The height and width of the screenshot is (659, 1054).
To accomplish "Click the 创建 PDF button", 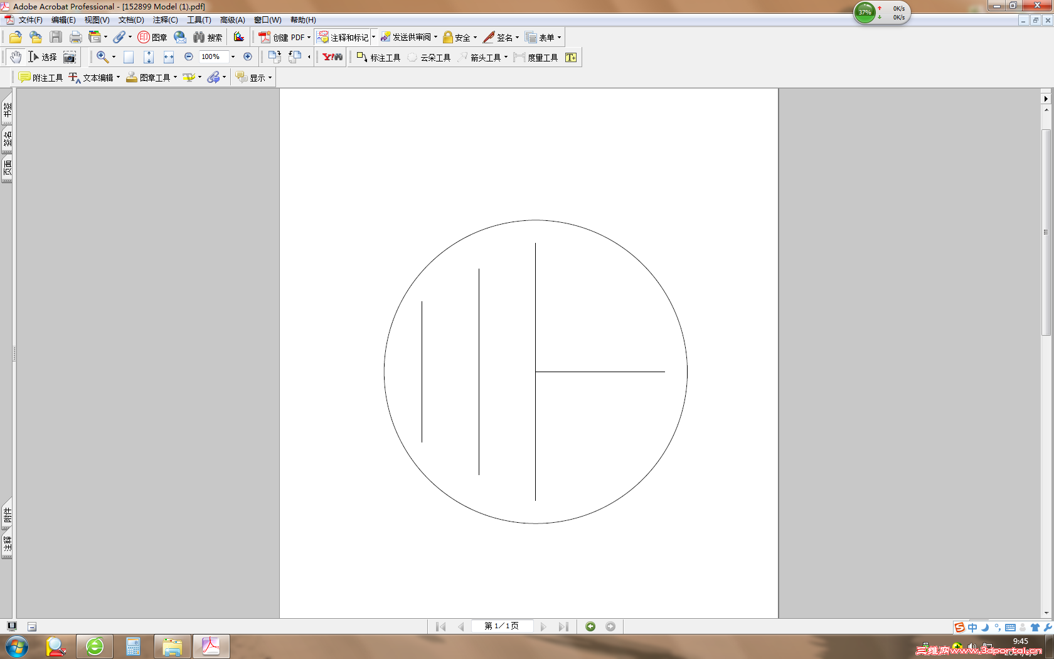I will (285, 37).
